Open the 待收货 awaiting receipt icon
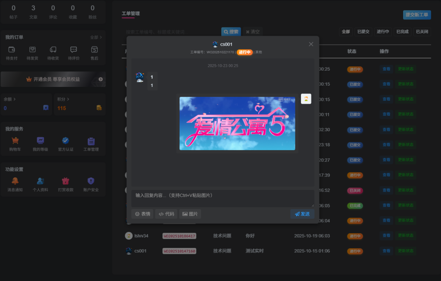The width and height of the screenshot is (441, 281). (x=53, y=50)
